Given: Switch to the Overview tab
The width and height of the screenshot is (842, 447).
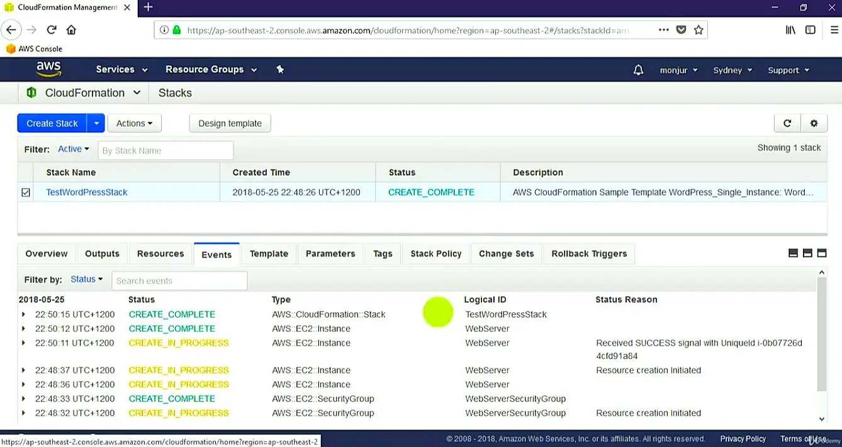Looking at the screenshot, I should click(x=47, y=253).
